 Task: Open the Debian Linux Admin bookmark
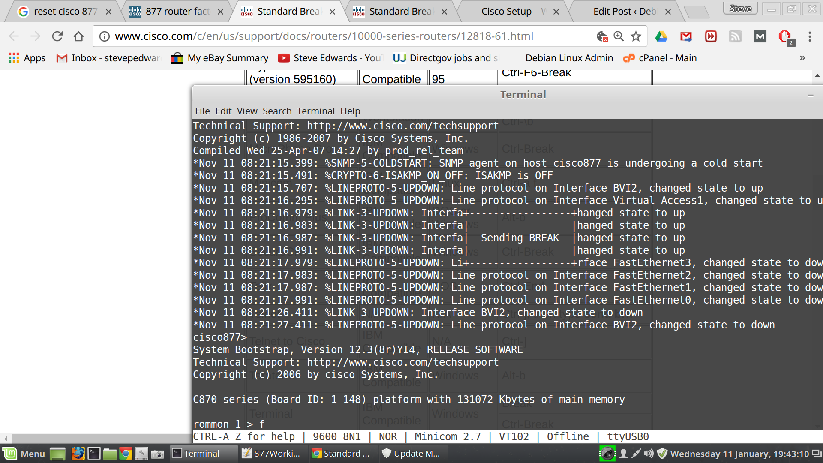(569, 58)
